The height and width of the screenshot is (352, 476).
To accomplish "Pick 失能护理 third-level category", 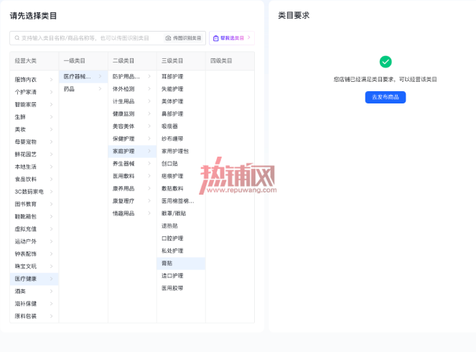I will [x=181, y=89].
